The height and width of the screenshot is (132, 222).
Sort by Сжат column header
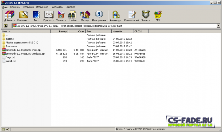coord(77,31)
